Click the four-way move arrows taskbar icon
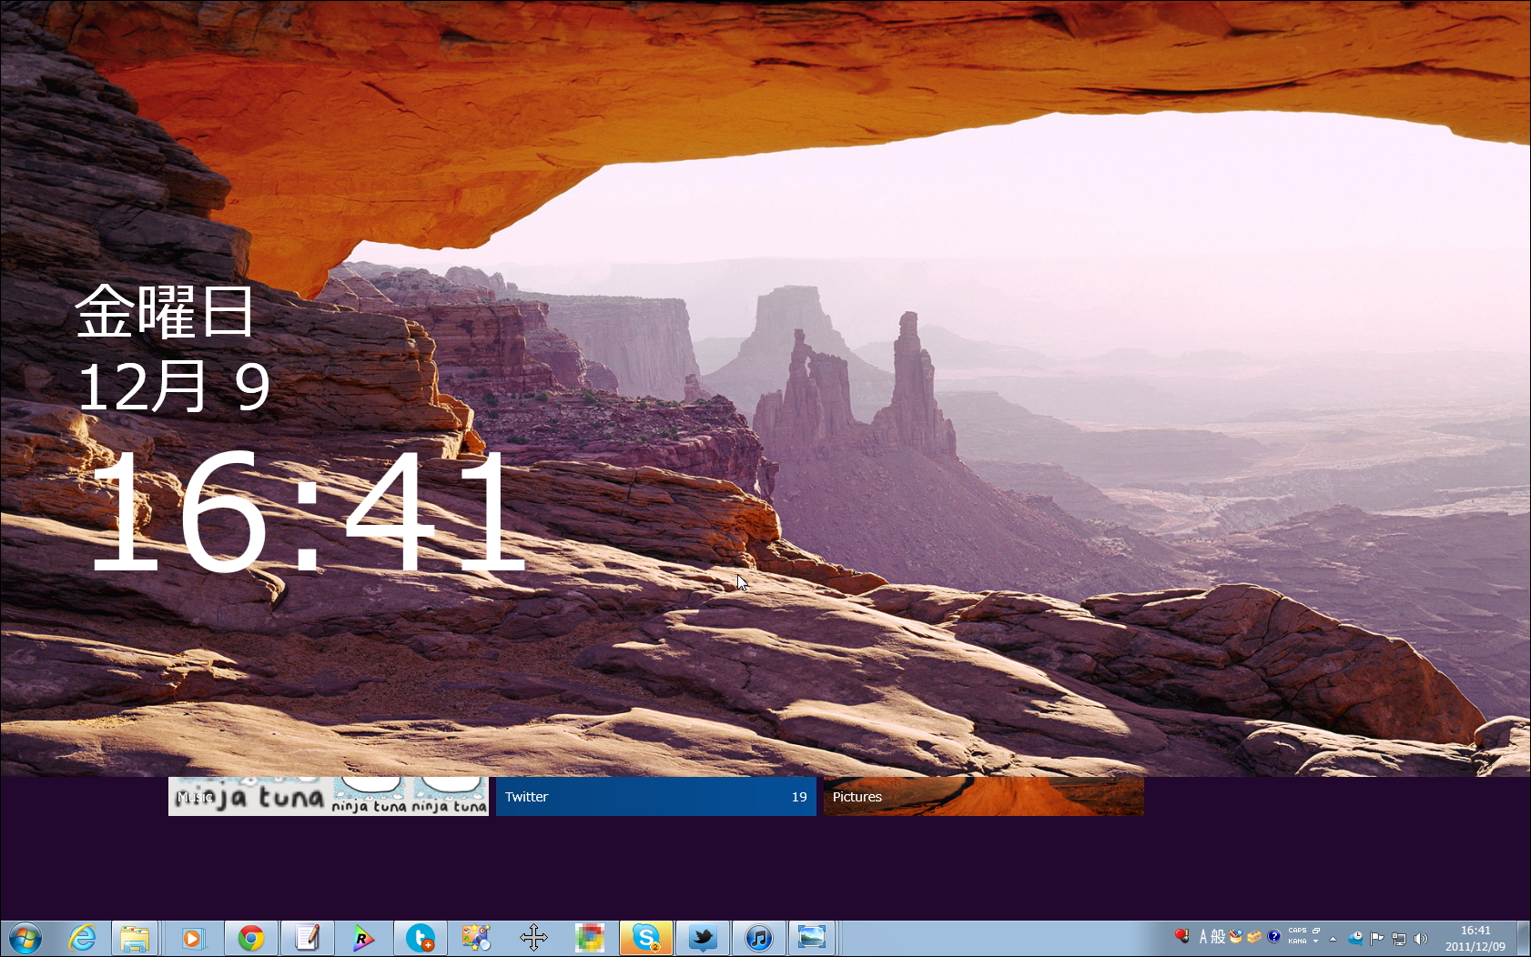 (533, 938)
